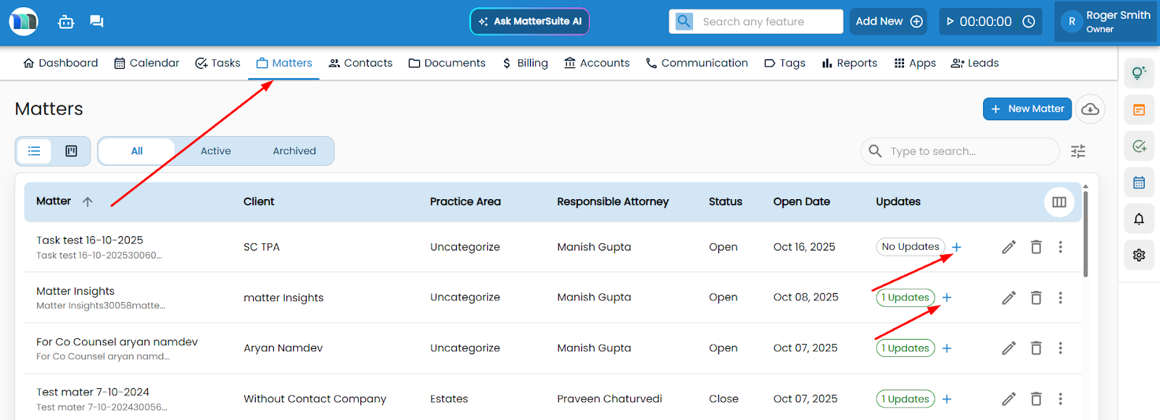Click the New Matter button
Image resolution: width=1160 pixels, height=420 pixels.
1027,109
